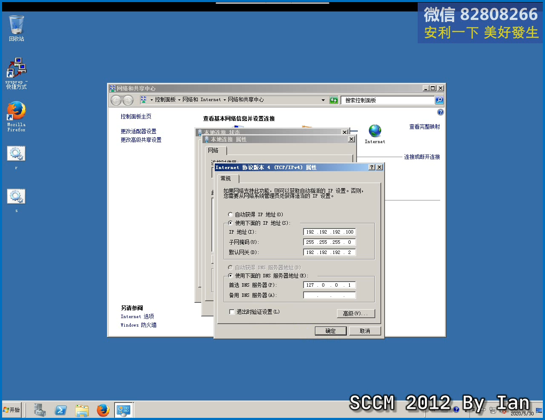The height and width of the screenshot is (420, 545).
Task: Select 使用下面的 DNS 服务器地址 radio button
Action: [x=230, y=276]
